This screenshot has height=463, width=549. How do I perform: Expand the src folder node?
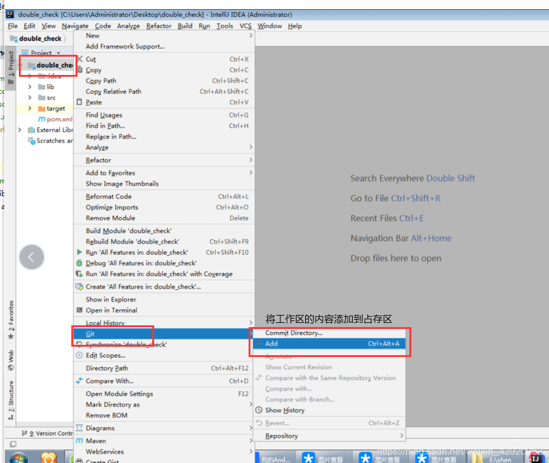(x=30, y=97)
